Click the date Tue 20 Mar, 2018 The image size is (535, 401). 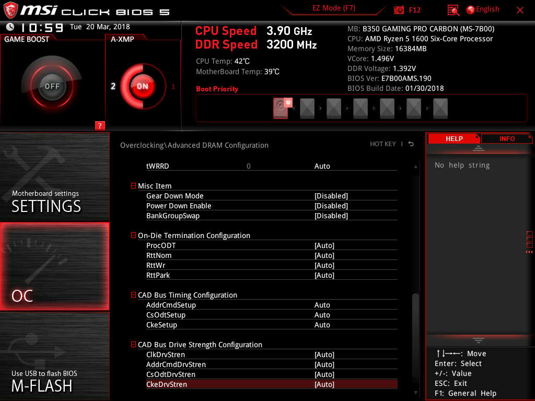[x=100, y=27]
